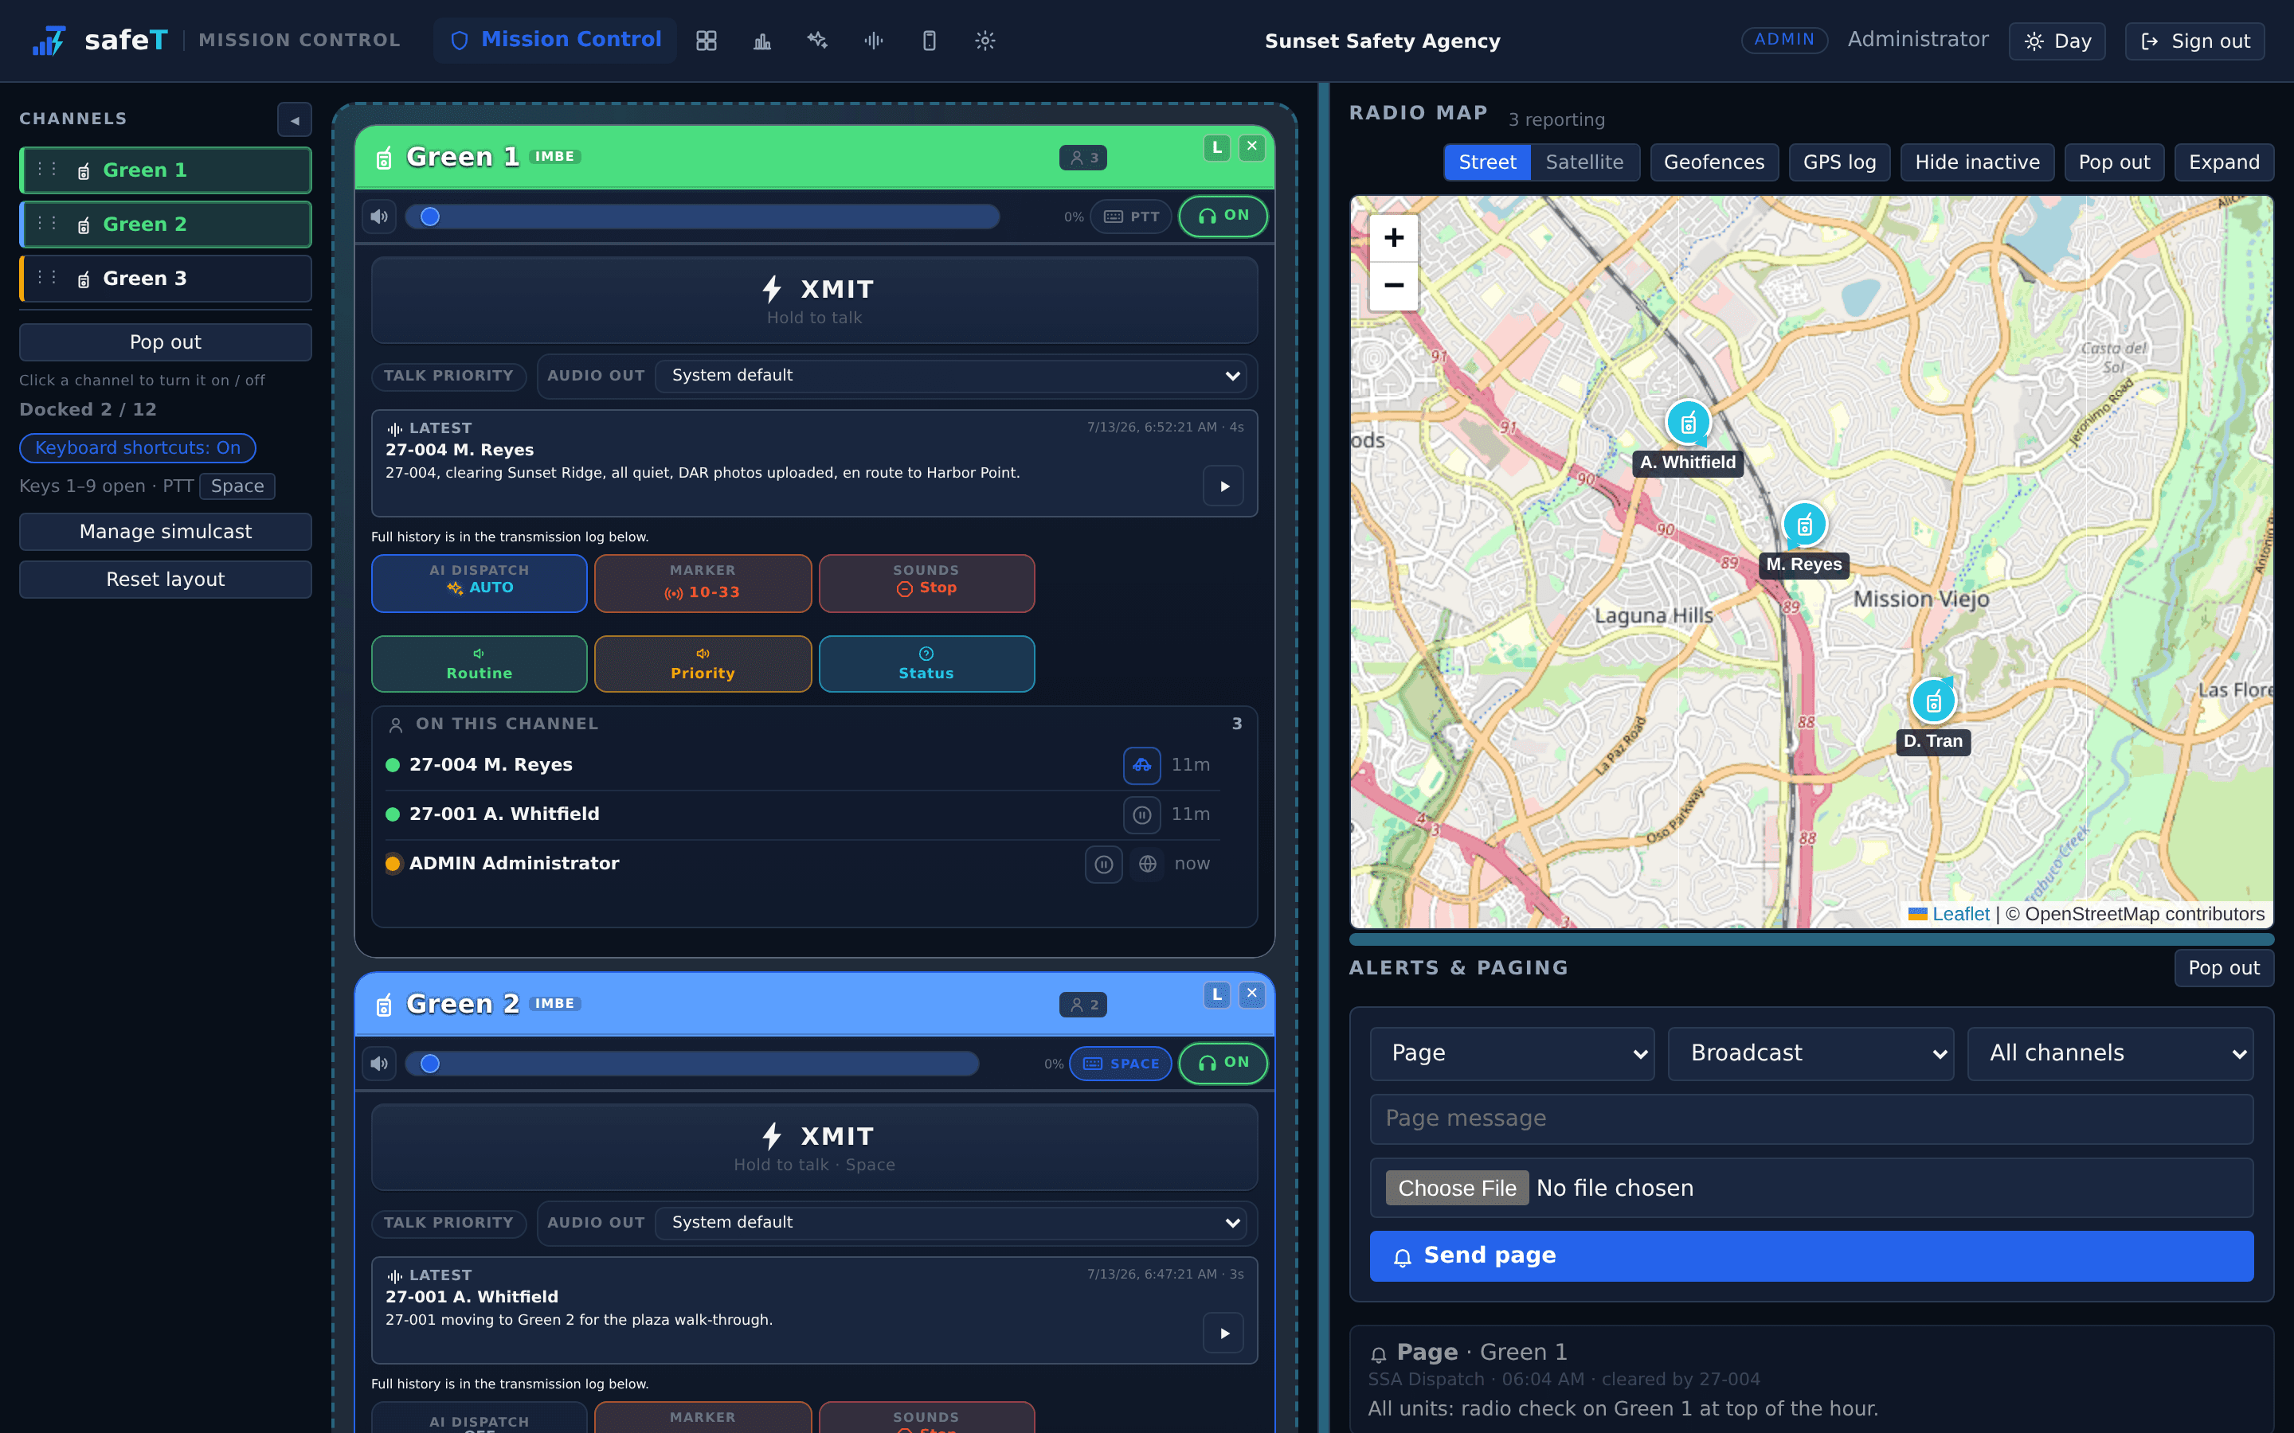
Task: Toggle Hide inactive on radio map
Action: pos(1978,162)
